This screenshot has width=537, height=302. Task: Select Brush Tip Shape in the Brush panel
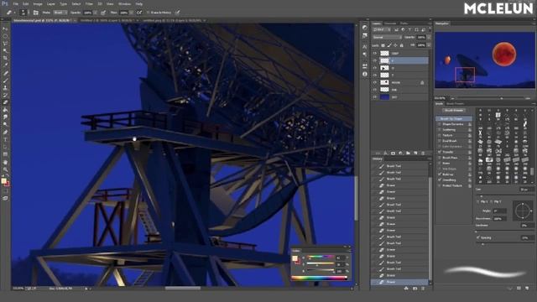pyautogui.click(x=453, y=119)
